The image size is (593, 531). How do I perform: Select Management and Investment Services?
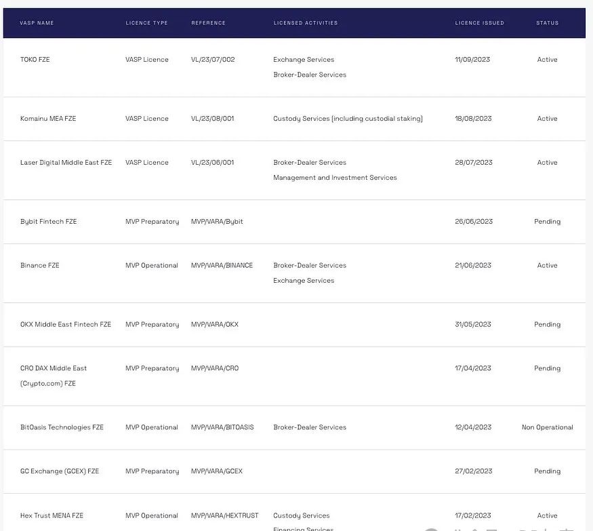point(335,178)
